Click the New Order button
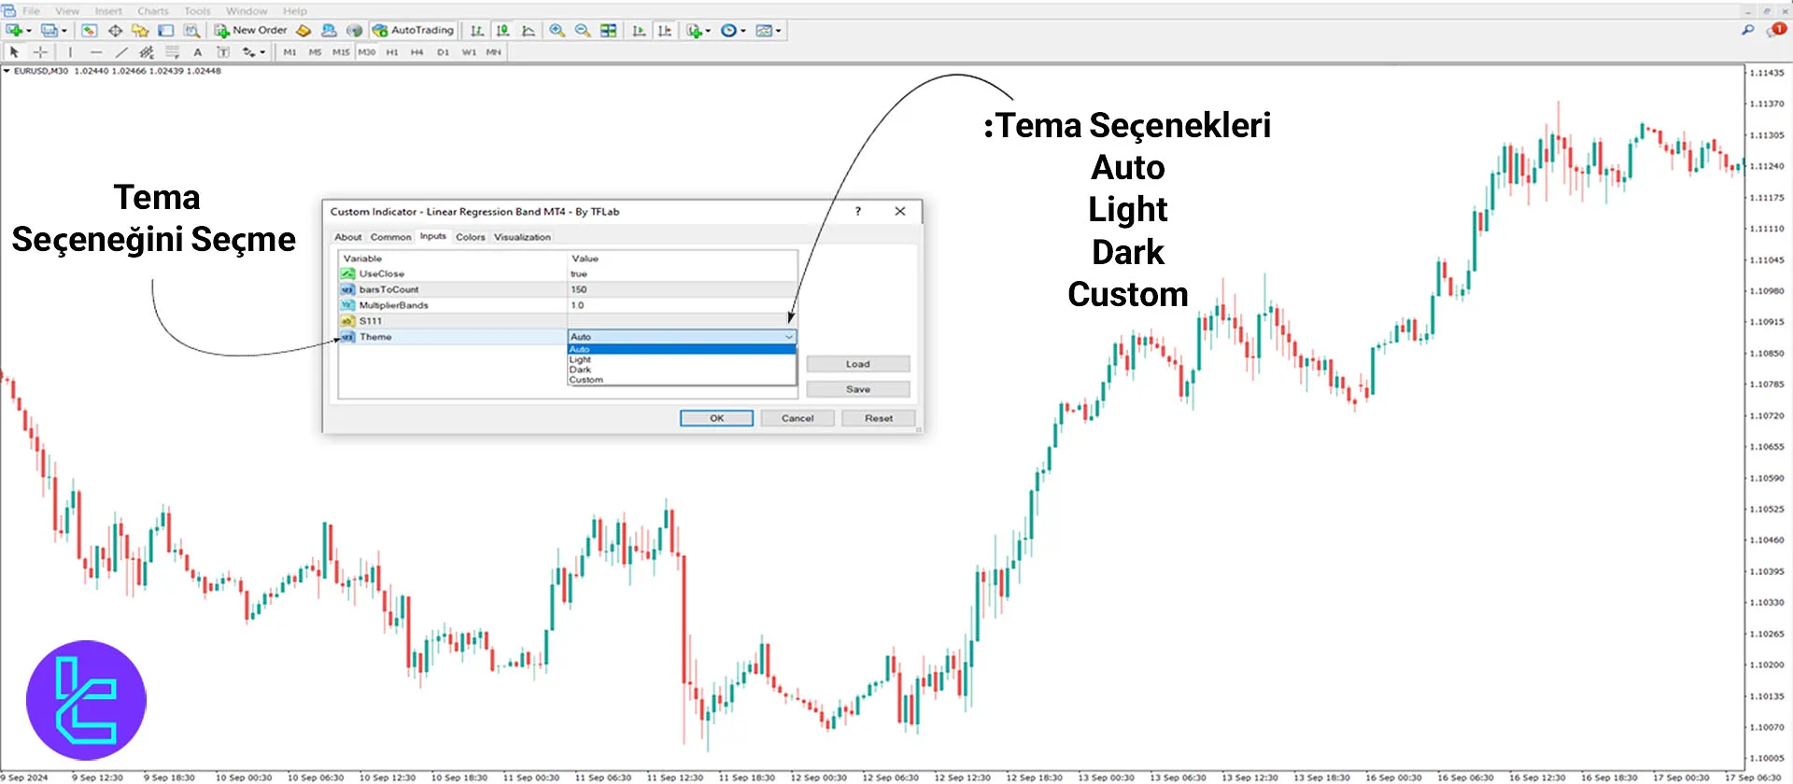Viewport: 1793px width, 784px height. click(x=250, y=31)
